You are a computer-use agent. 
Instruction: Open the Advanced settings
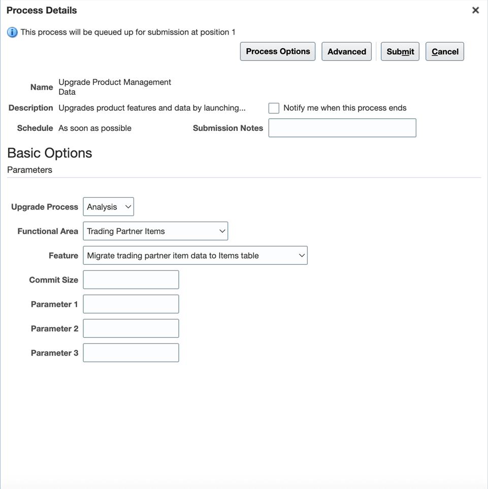pyautogui.click(x=346, y=51)
